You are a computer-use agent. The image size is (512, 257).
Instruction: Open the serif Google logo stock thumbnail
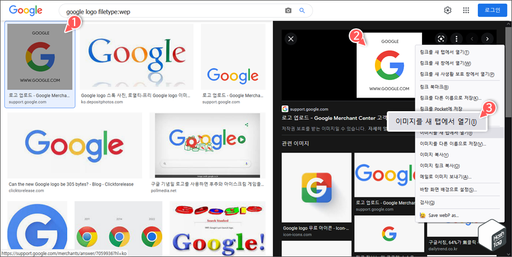point(137,57)
